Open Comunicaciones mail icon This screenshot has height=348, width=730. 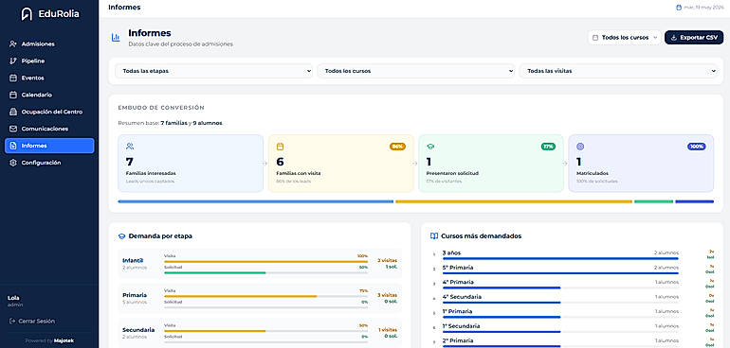click(13, 129)
